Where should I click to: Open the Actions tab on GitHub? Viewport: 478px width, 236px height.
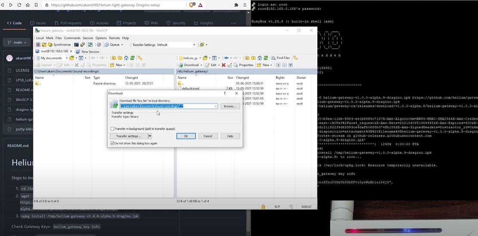[x=99, y=23]
